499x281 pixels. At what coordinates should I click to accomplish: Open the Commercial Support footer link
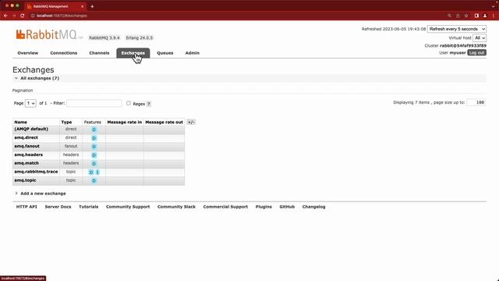tap(225, 207)
